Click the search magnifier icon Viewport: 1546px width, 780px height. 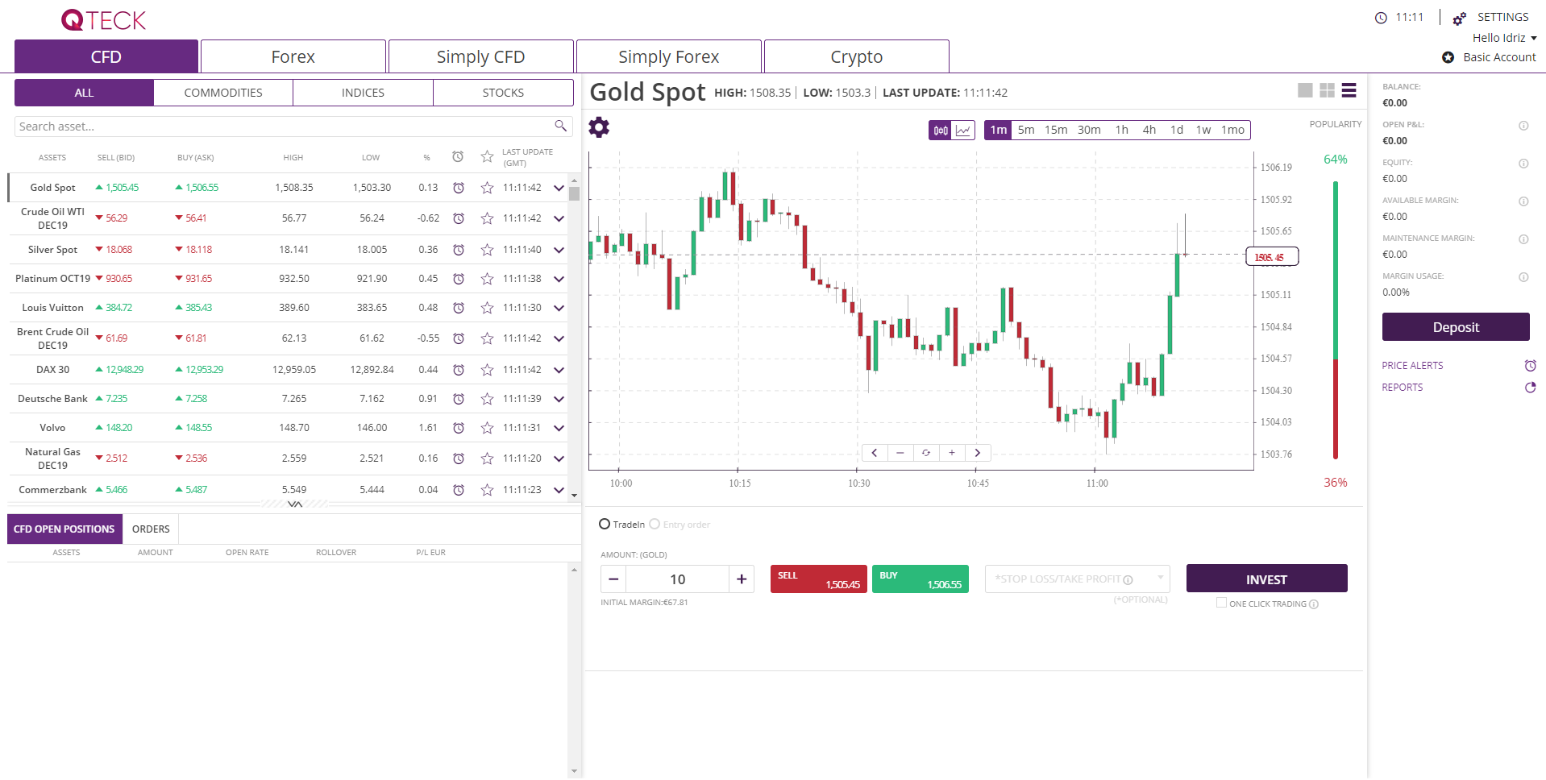pyautogui.click(x=560, y=126)
